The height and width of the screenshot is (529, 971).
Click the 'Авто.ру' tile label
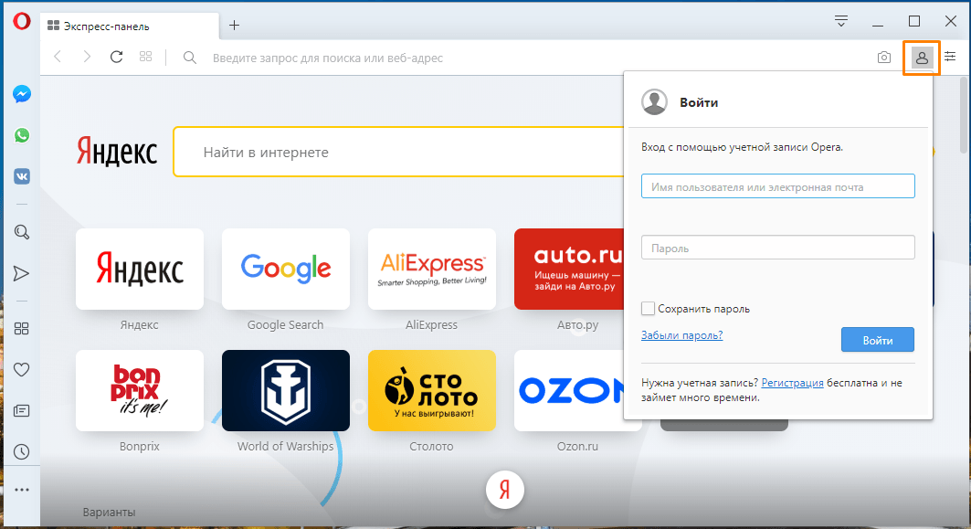pyautogui.click(x=577, y=324)
